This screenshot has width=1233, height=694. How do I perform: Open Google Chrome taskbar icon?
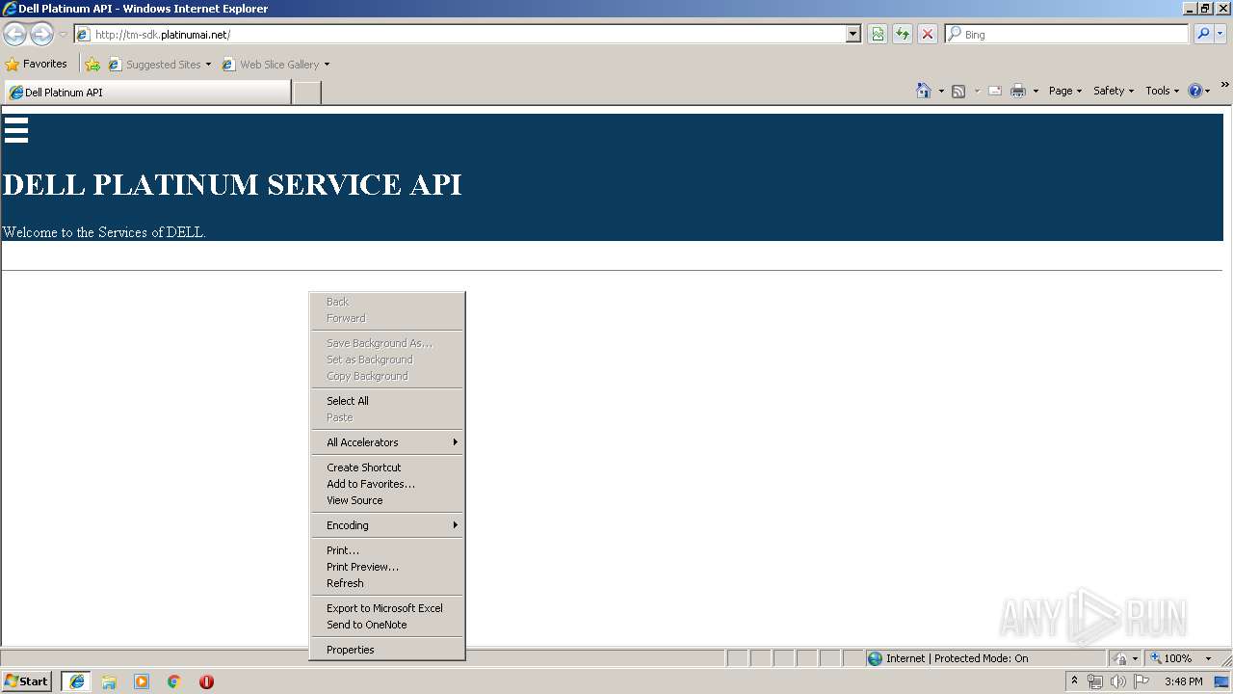pos(174,681)
